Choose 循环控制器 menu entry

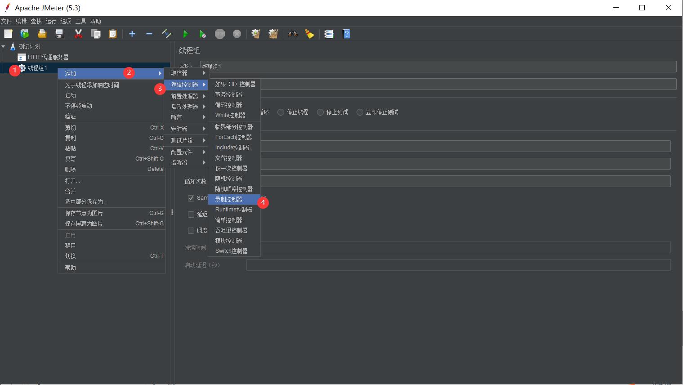click(x=234, y=105)
